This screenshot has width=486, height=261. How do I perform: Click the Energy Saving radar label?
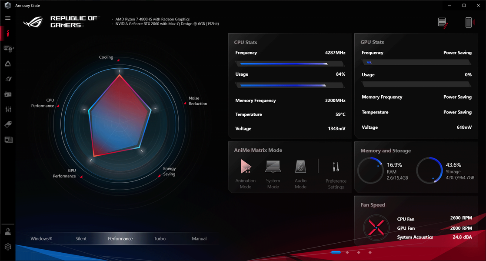[169, 171]
